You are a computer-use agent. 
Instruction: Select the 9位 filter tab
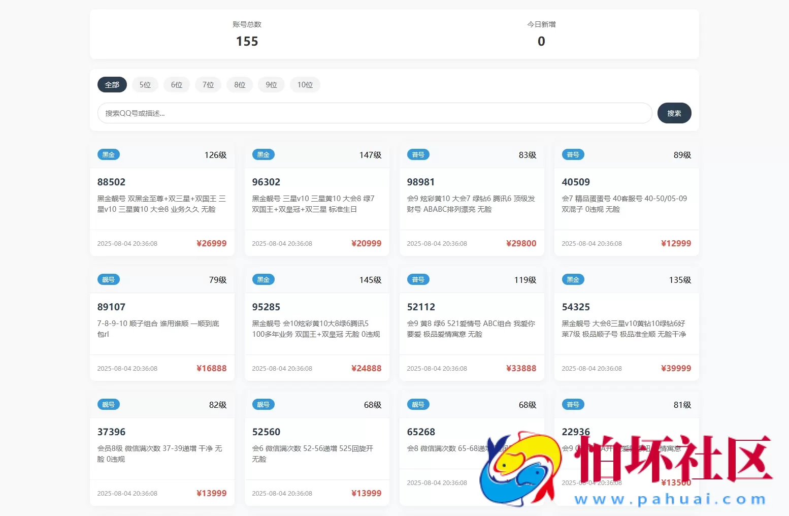271,85
